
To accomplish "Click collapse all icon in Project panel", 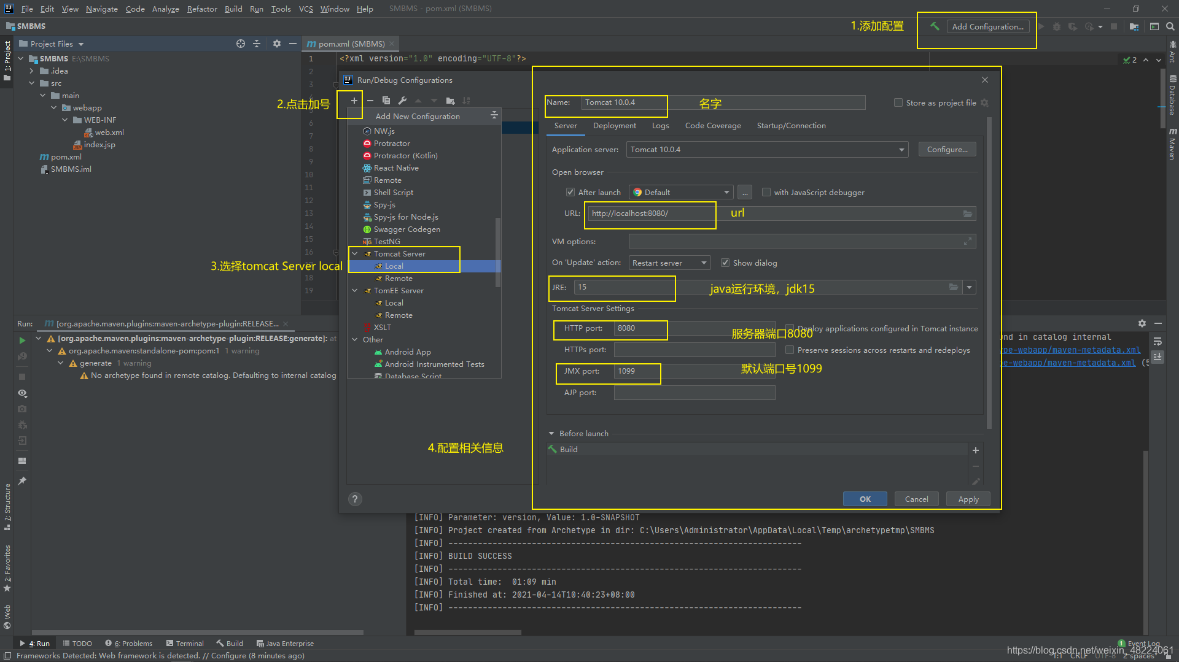I will click(x=257, y=44).
